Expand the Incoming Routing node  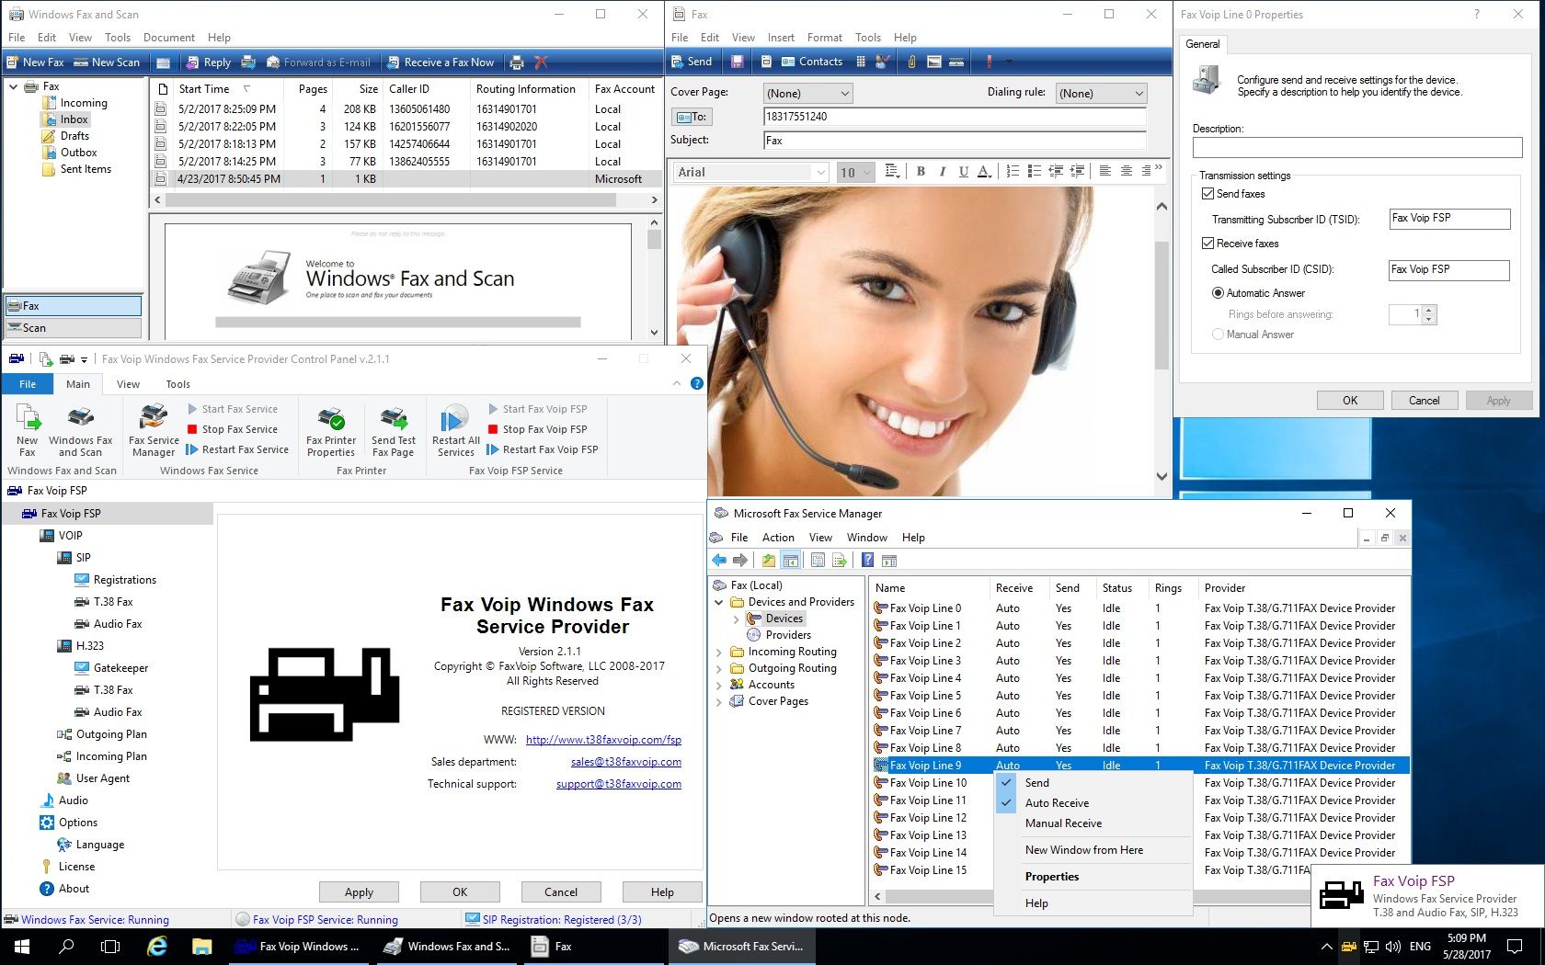pos(718,653)
